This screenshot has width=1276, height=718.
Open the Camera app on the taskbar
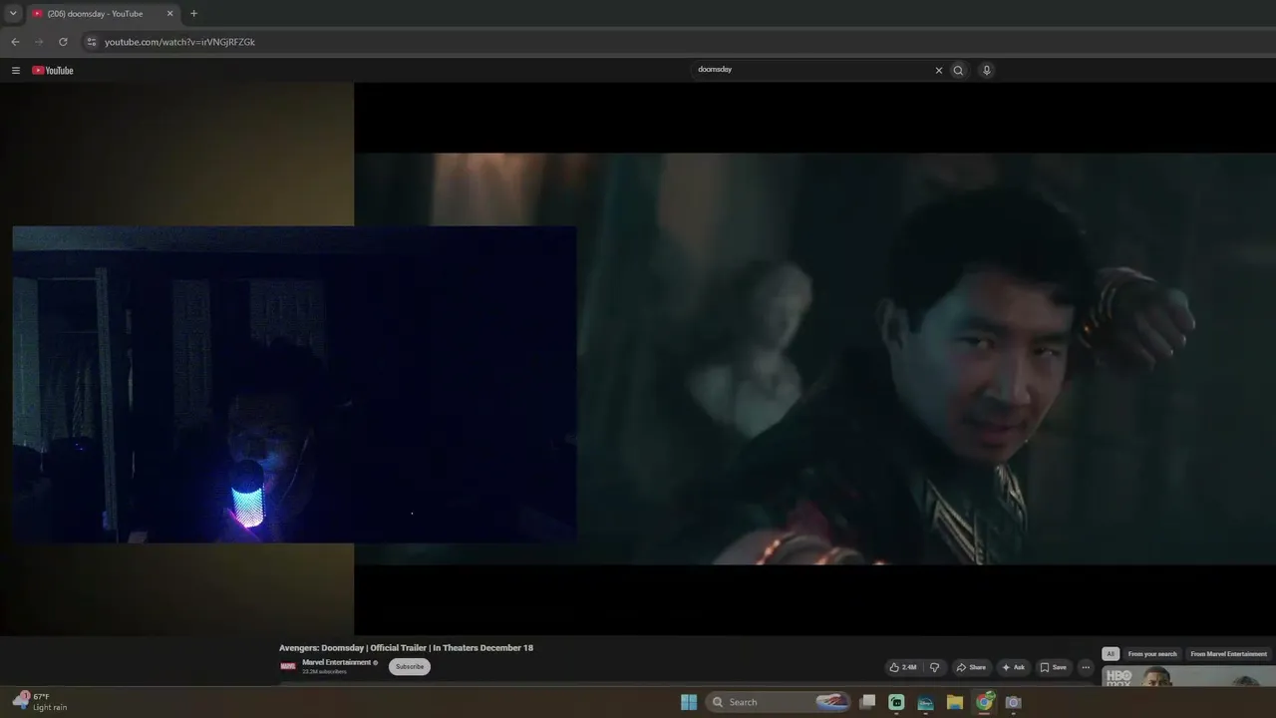(x=1013, y=702)
